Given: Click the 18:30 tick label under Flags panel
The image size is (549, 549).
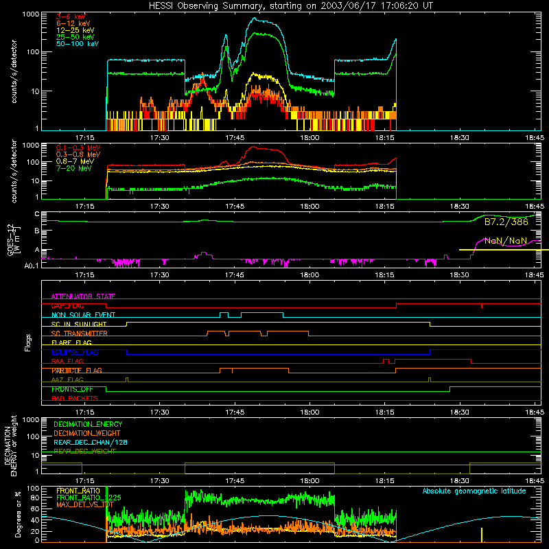Looking at the screenshot, I should (459, 412).
